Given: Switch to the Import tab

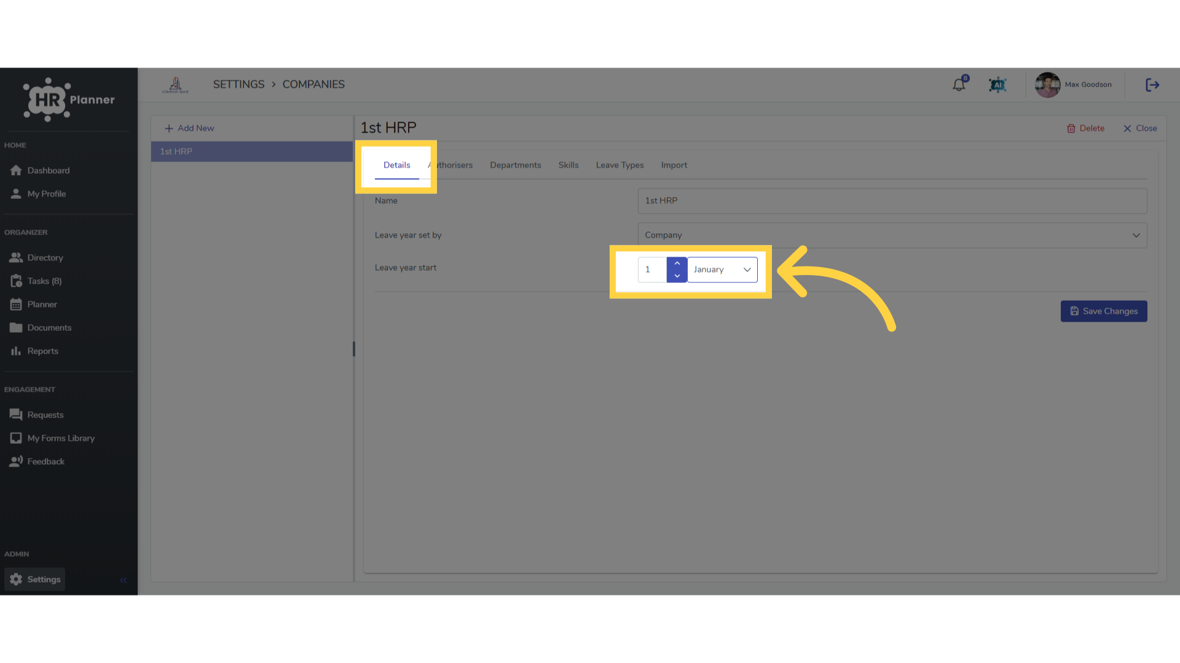Looking at the screenshot, I should [674, 165].
